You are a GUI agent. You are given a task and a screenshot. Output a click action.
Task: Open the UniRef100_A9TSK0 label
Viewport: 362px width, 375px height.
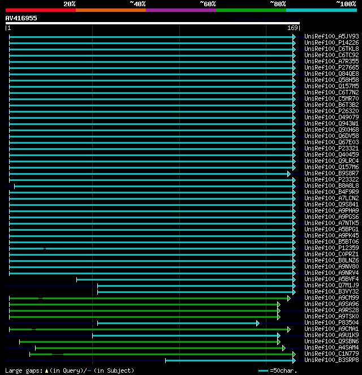[331, 316]
